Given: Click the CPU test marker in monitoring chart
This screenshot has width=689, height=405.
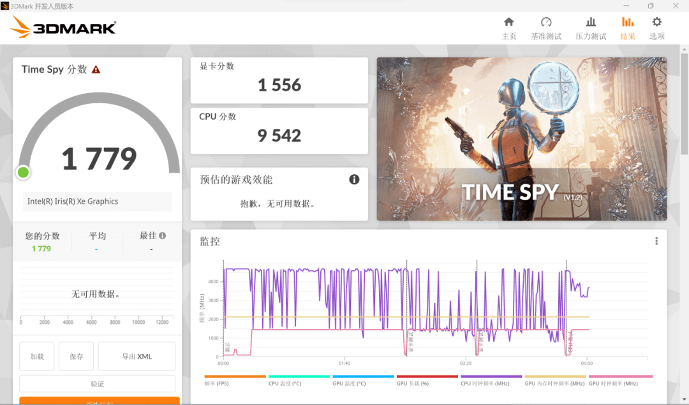Looking at the screenshot, I should coord(570,342).
